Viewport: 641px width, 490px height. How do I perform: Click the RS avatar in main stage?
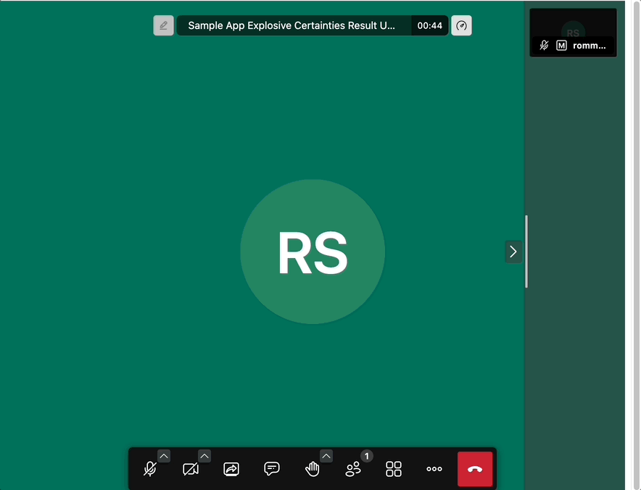click(313, 252)
